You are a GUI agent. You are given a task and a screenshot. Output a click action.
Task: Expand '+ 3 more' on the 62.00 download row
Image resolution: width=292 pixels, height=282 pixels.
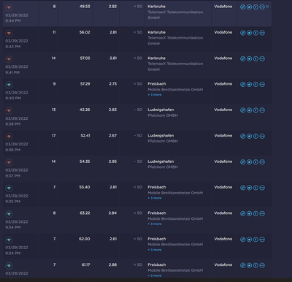[155, 250]
